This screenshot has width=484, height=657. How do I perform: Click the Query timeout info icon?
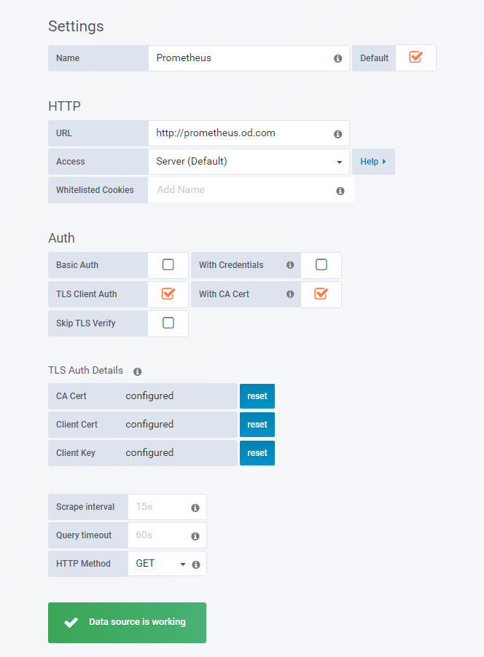[195, 536]
